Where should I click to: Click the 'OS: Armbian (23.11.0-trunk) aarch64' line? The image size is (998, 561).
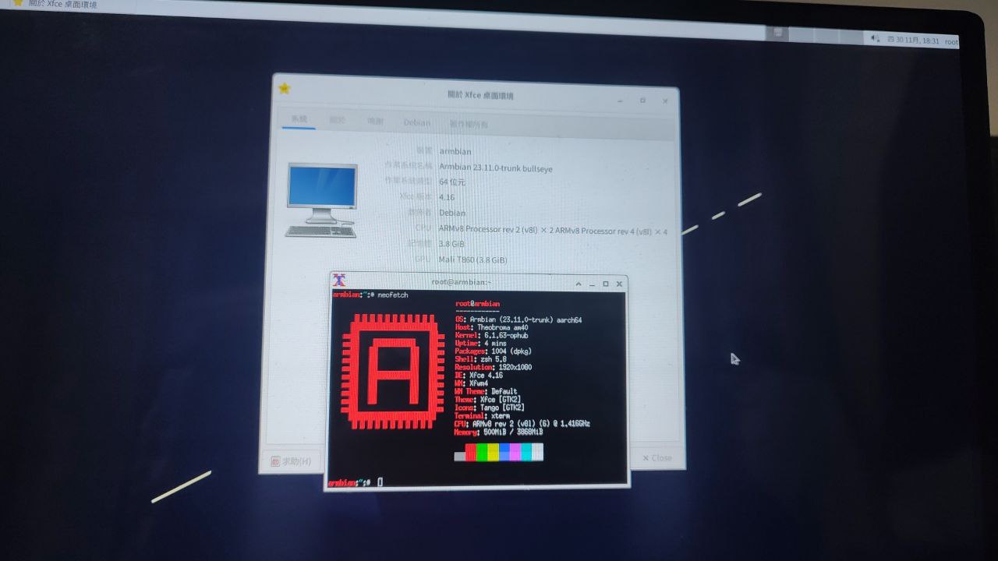[519, 320]
